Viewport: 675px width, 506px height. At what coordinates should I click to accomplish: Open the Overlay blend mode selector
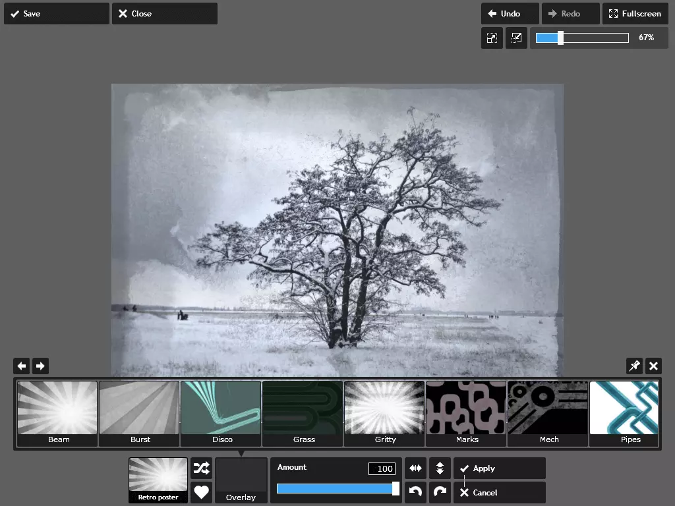(x=241, y=480)
